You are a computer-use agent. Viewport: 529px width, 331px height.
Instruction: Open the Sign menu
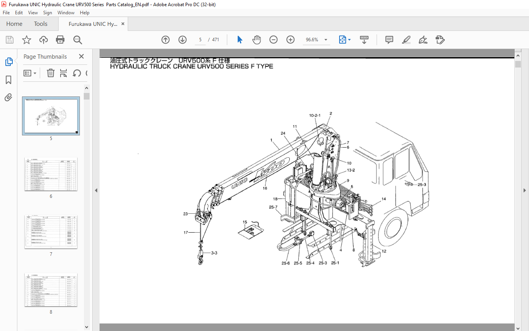tap(47, 13)
